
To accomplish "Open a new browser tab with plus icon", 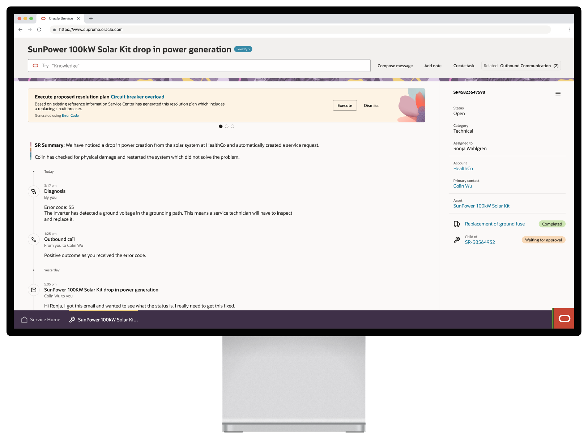I will pyautogui.click(x=91, y=18).
